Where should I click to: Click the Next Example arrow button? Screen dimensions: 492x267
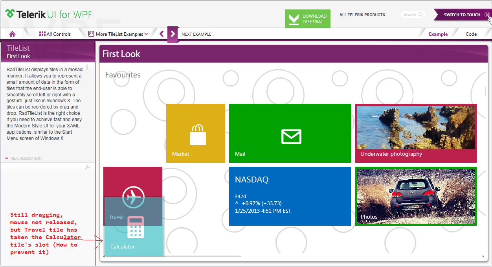tap(173, 34)
